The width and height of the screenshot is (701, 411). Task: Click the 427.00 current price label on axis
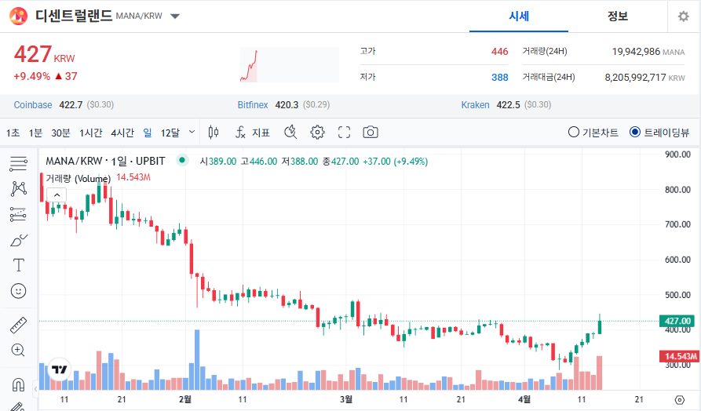click(677, 321)
